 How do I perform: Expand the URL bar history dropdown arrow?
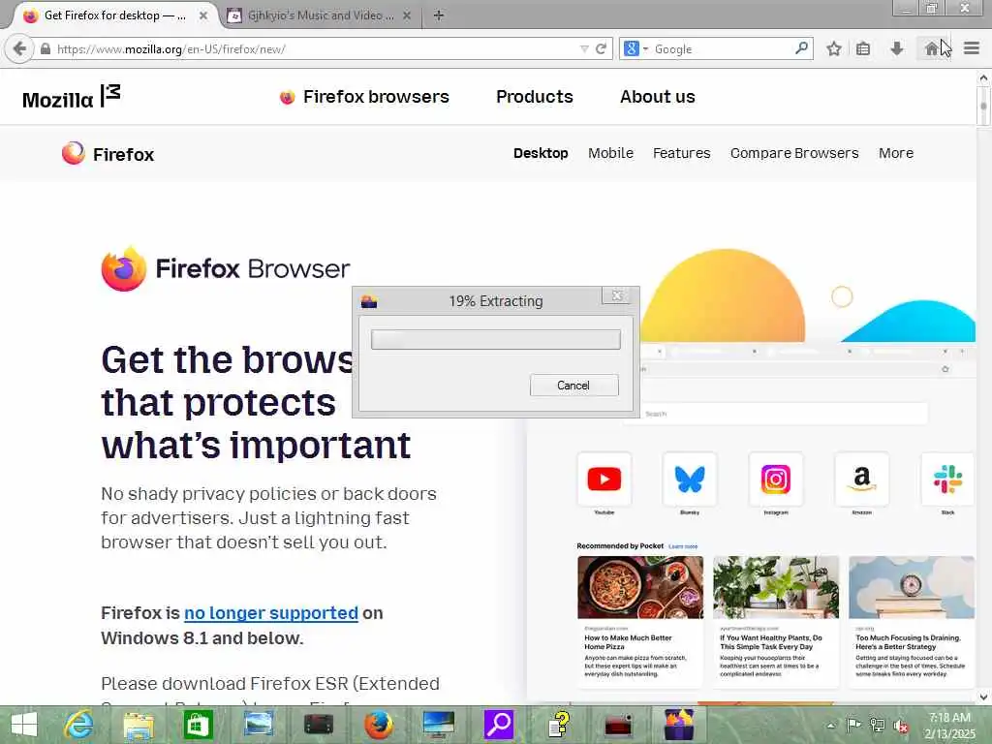coord(584,48)
